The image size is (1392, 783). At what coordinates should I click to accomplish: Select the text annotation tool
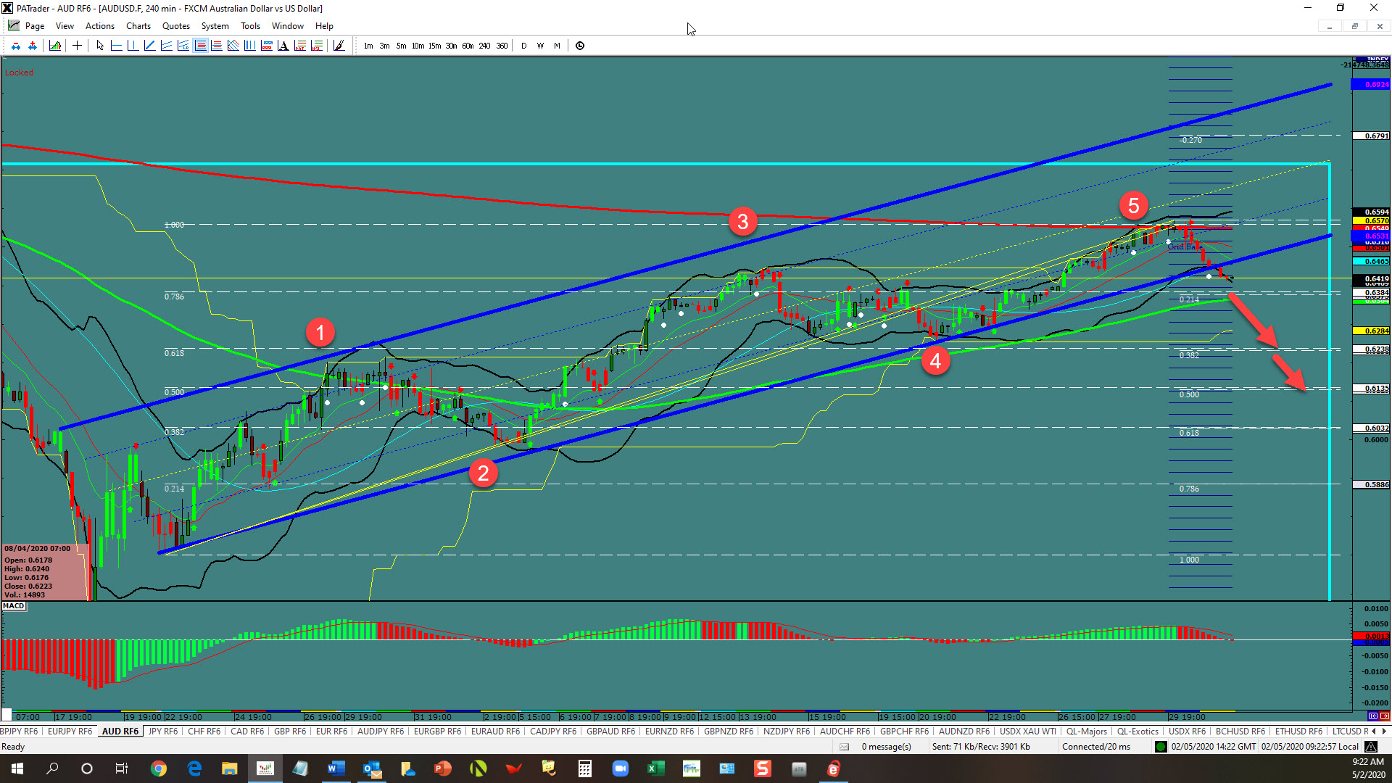[283, 46]
